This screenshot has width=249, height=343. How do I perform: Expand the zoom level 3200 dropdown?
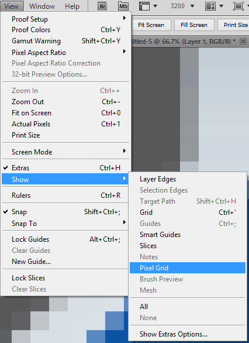[x=192, y=6]
